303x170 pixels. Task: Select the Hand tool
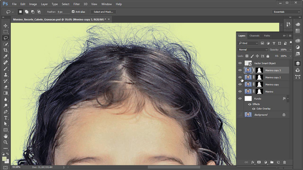[5, 136]
